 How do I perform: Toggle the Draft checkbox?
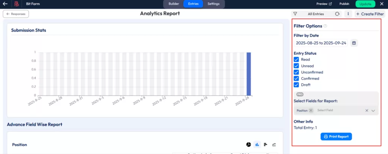tap(296, 85)
